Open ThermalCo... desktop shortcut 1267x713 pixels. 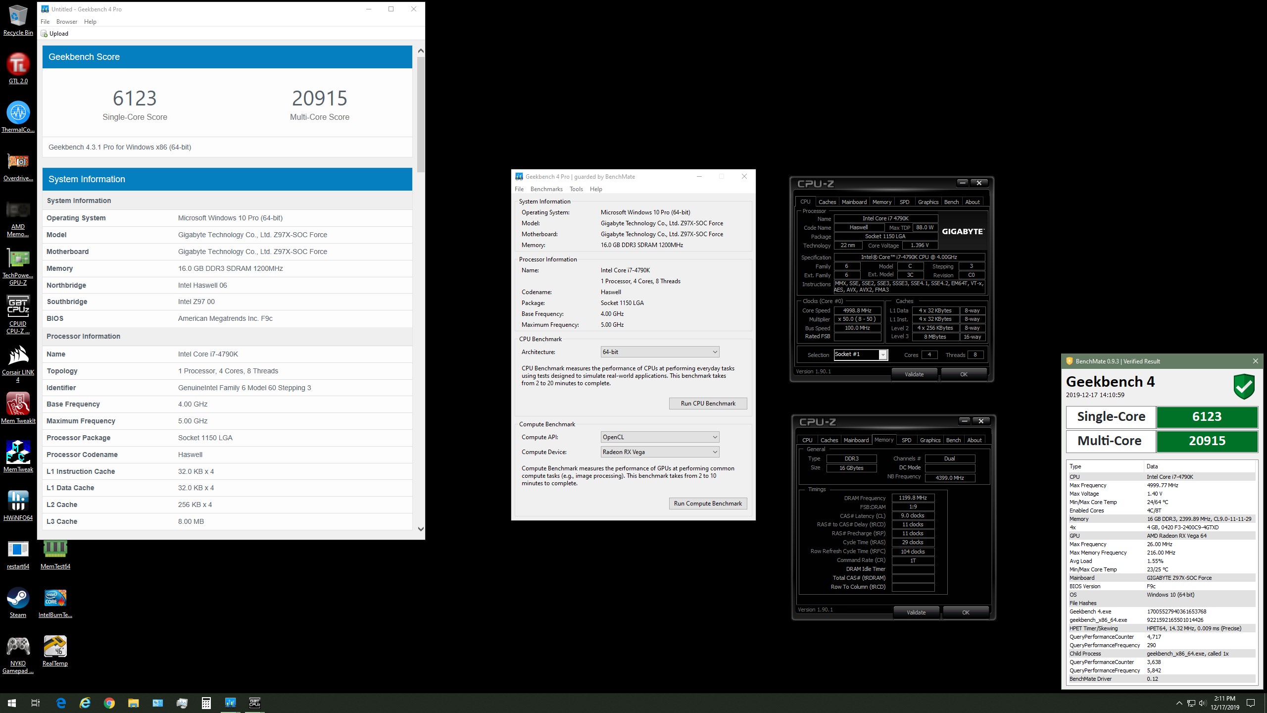pos(18,116)
